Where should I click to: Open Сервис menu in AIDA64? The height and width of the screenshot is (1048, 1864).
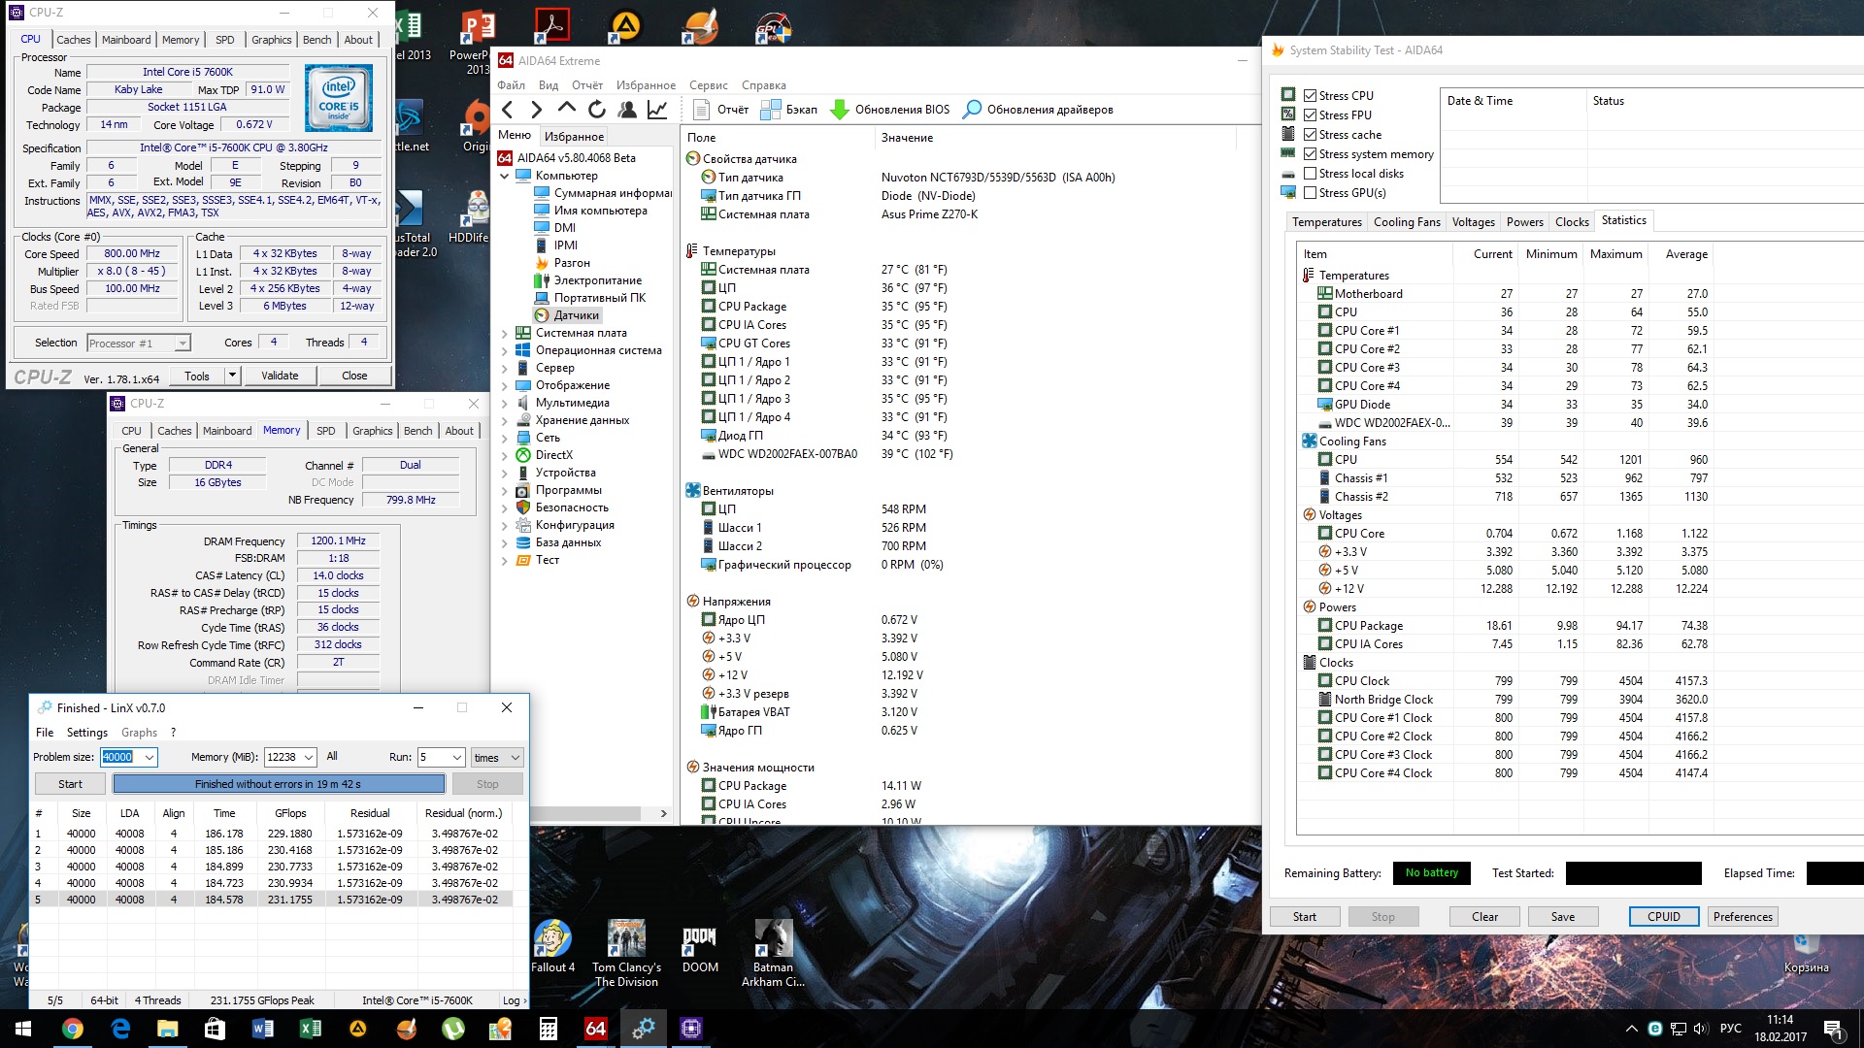pyautogui.click(x=708, y=85)
